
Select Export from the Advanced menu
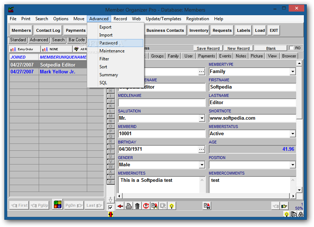[115, 27]
